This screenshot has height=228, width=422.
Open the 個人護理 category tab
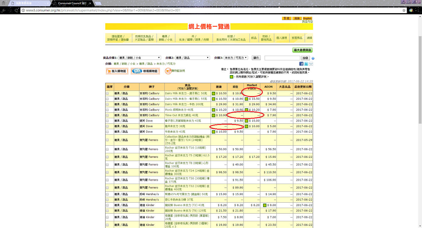282,38
